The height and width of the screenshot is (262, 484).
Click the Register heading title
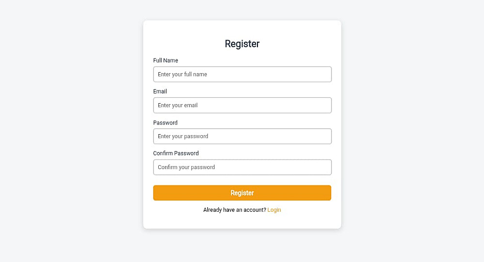242,44
